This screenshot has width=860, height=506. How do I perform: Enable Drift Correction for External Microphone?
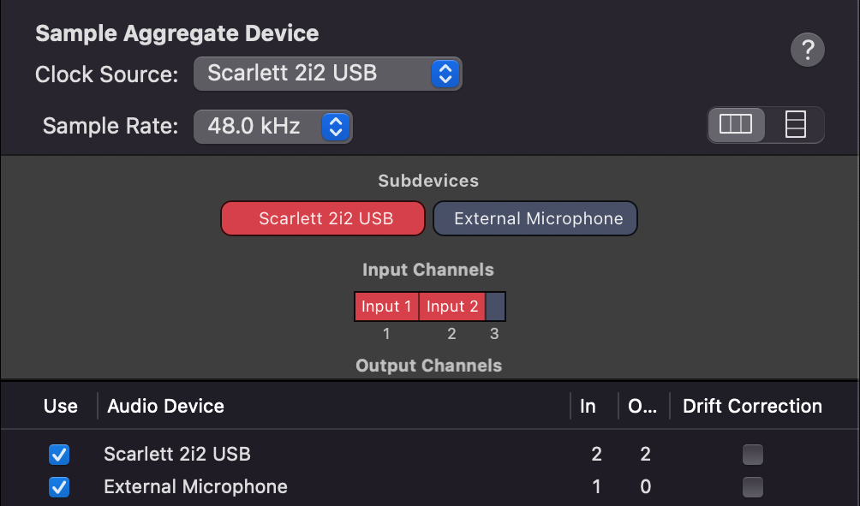coord(752,487)
